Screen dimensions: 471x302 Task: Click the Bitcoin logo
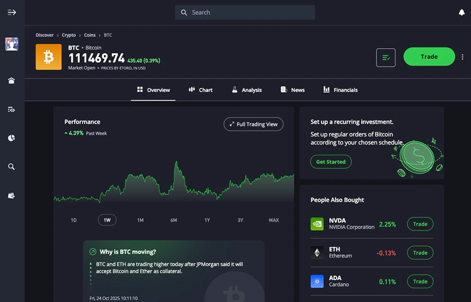[49, 57]
